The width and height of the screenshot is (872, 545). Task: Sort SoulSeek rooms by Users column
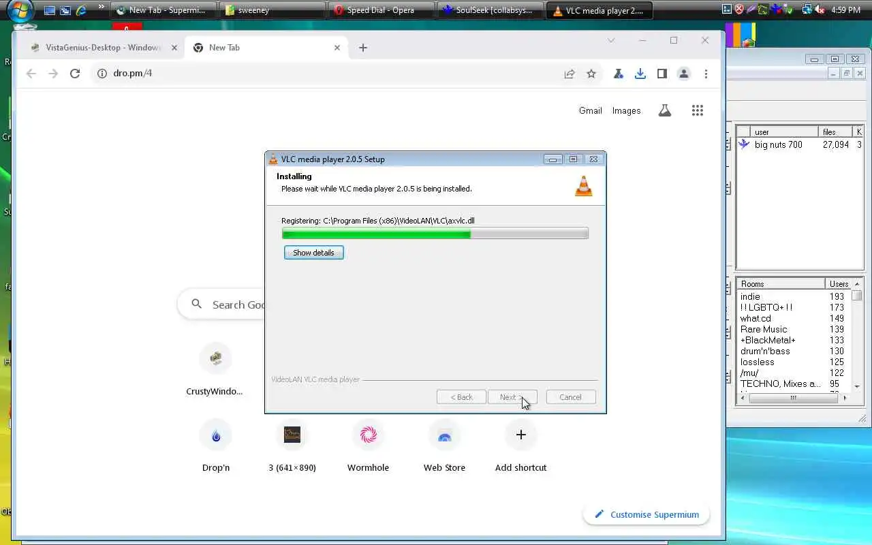(x=839, y=284)
